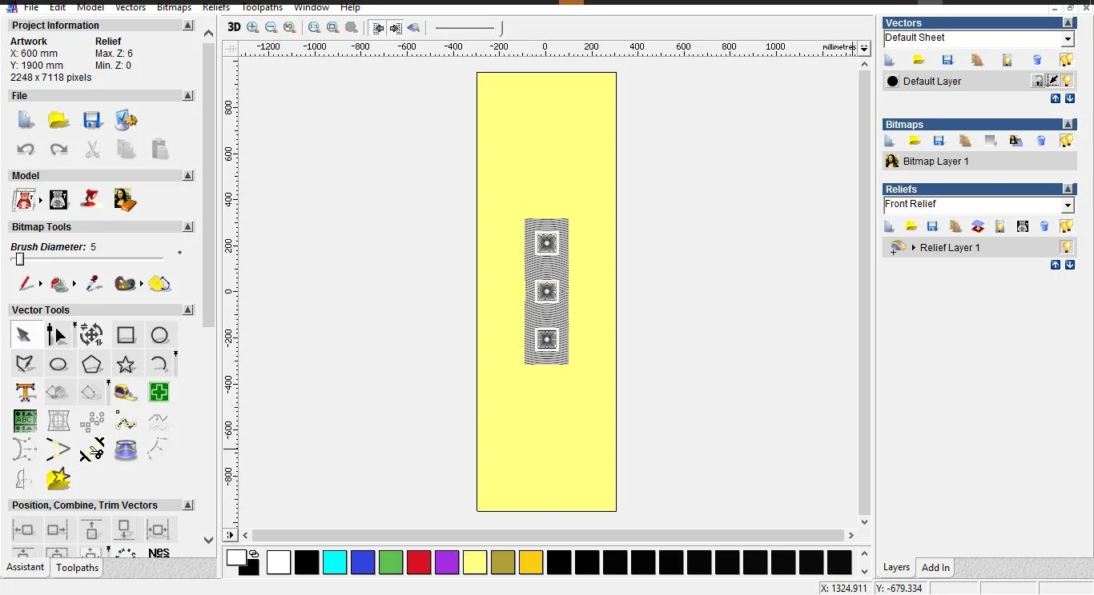Image resolution: width=1094 pixels, height=595 pixels.
Task: Open the Add In tab
Action: pyautogui.click(x=935, y=568)
